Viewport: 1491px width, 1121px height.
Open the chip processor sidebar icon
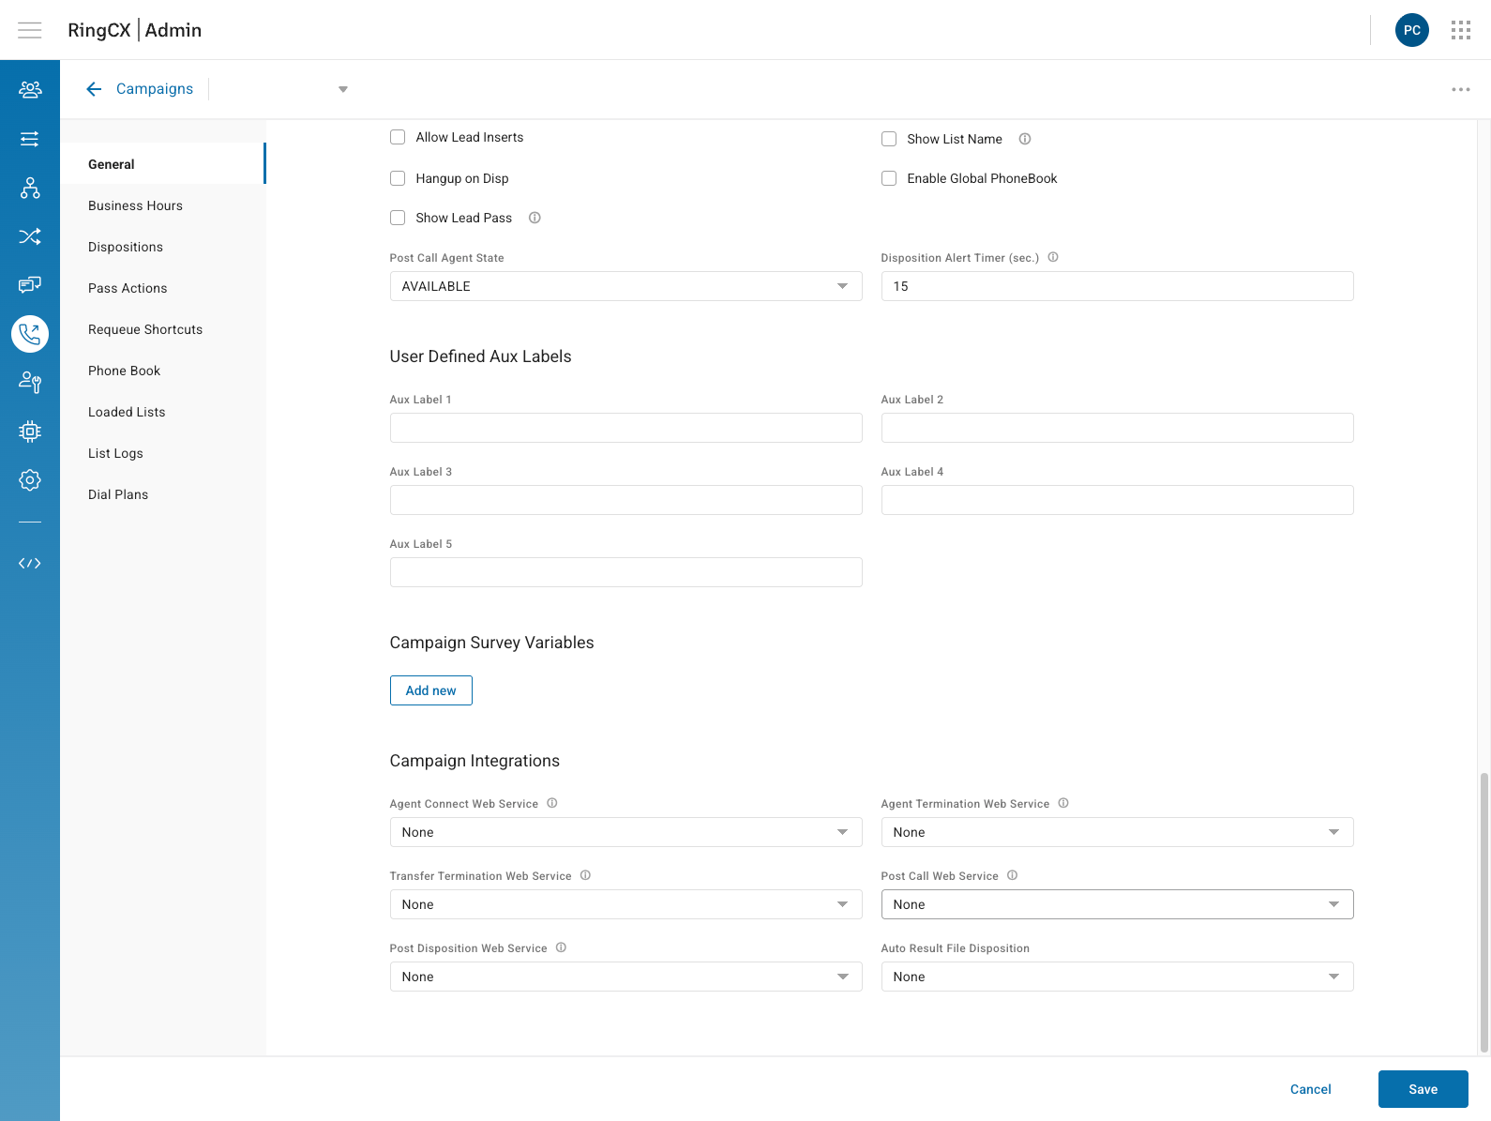coord(30,432)
